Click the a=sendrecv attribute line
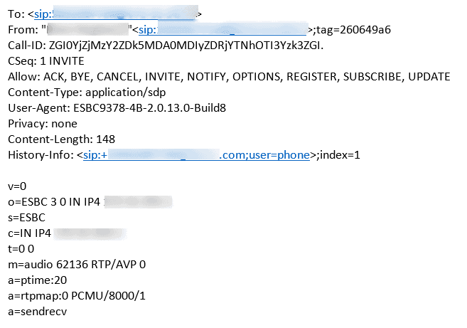The image size is (467, 328). coord(37,312)
